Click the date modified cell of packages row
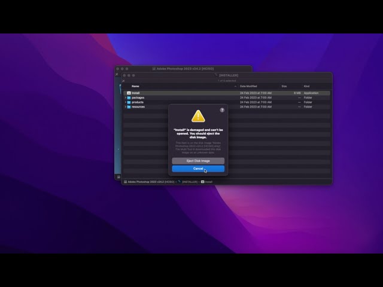The height and width of the screenshot is (287, 383). [x=256, y=97]
